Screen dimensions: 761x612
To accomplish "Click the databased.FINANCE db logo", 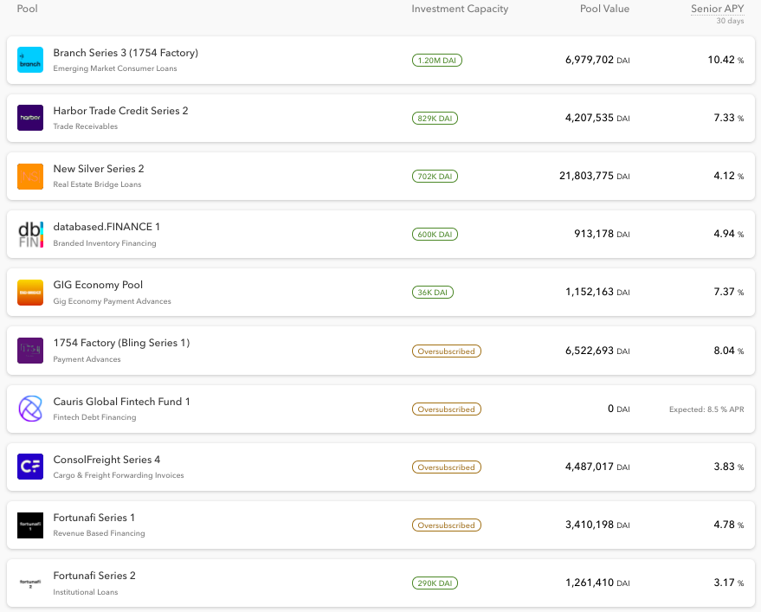I will point(30,234).
